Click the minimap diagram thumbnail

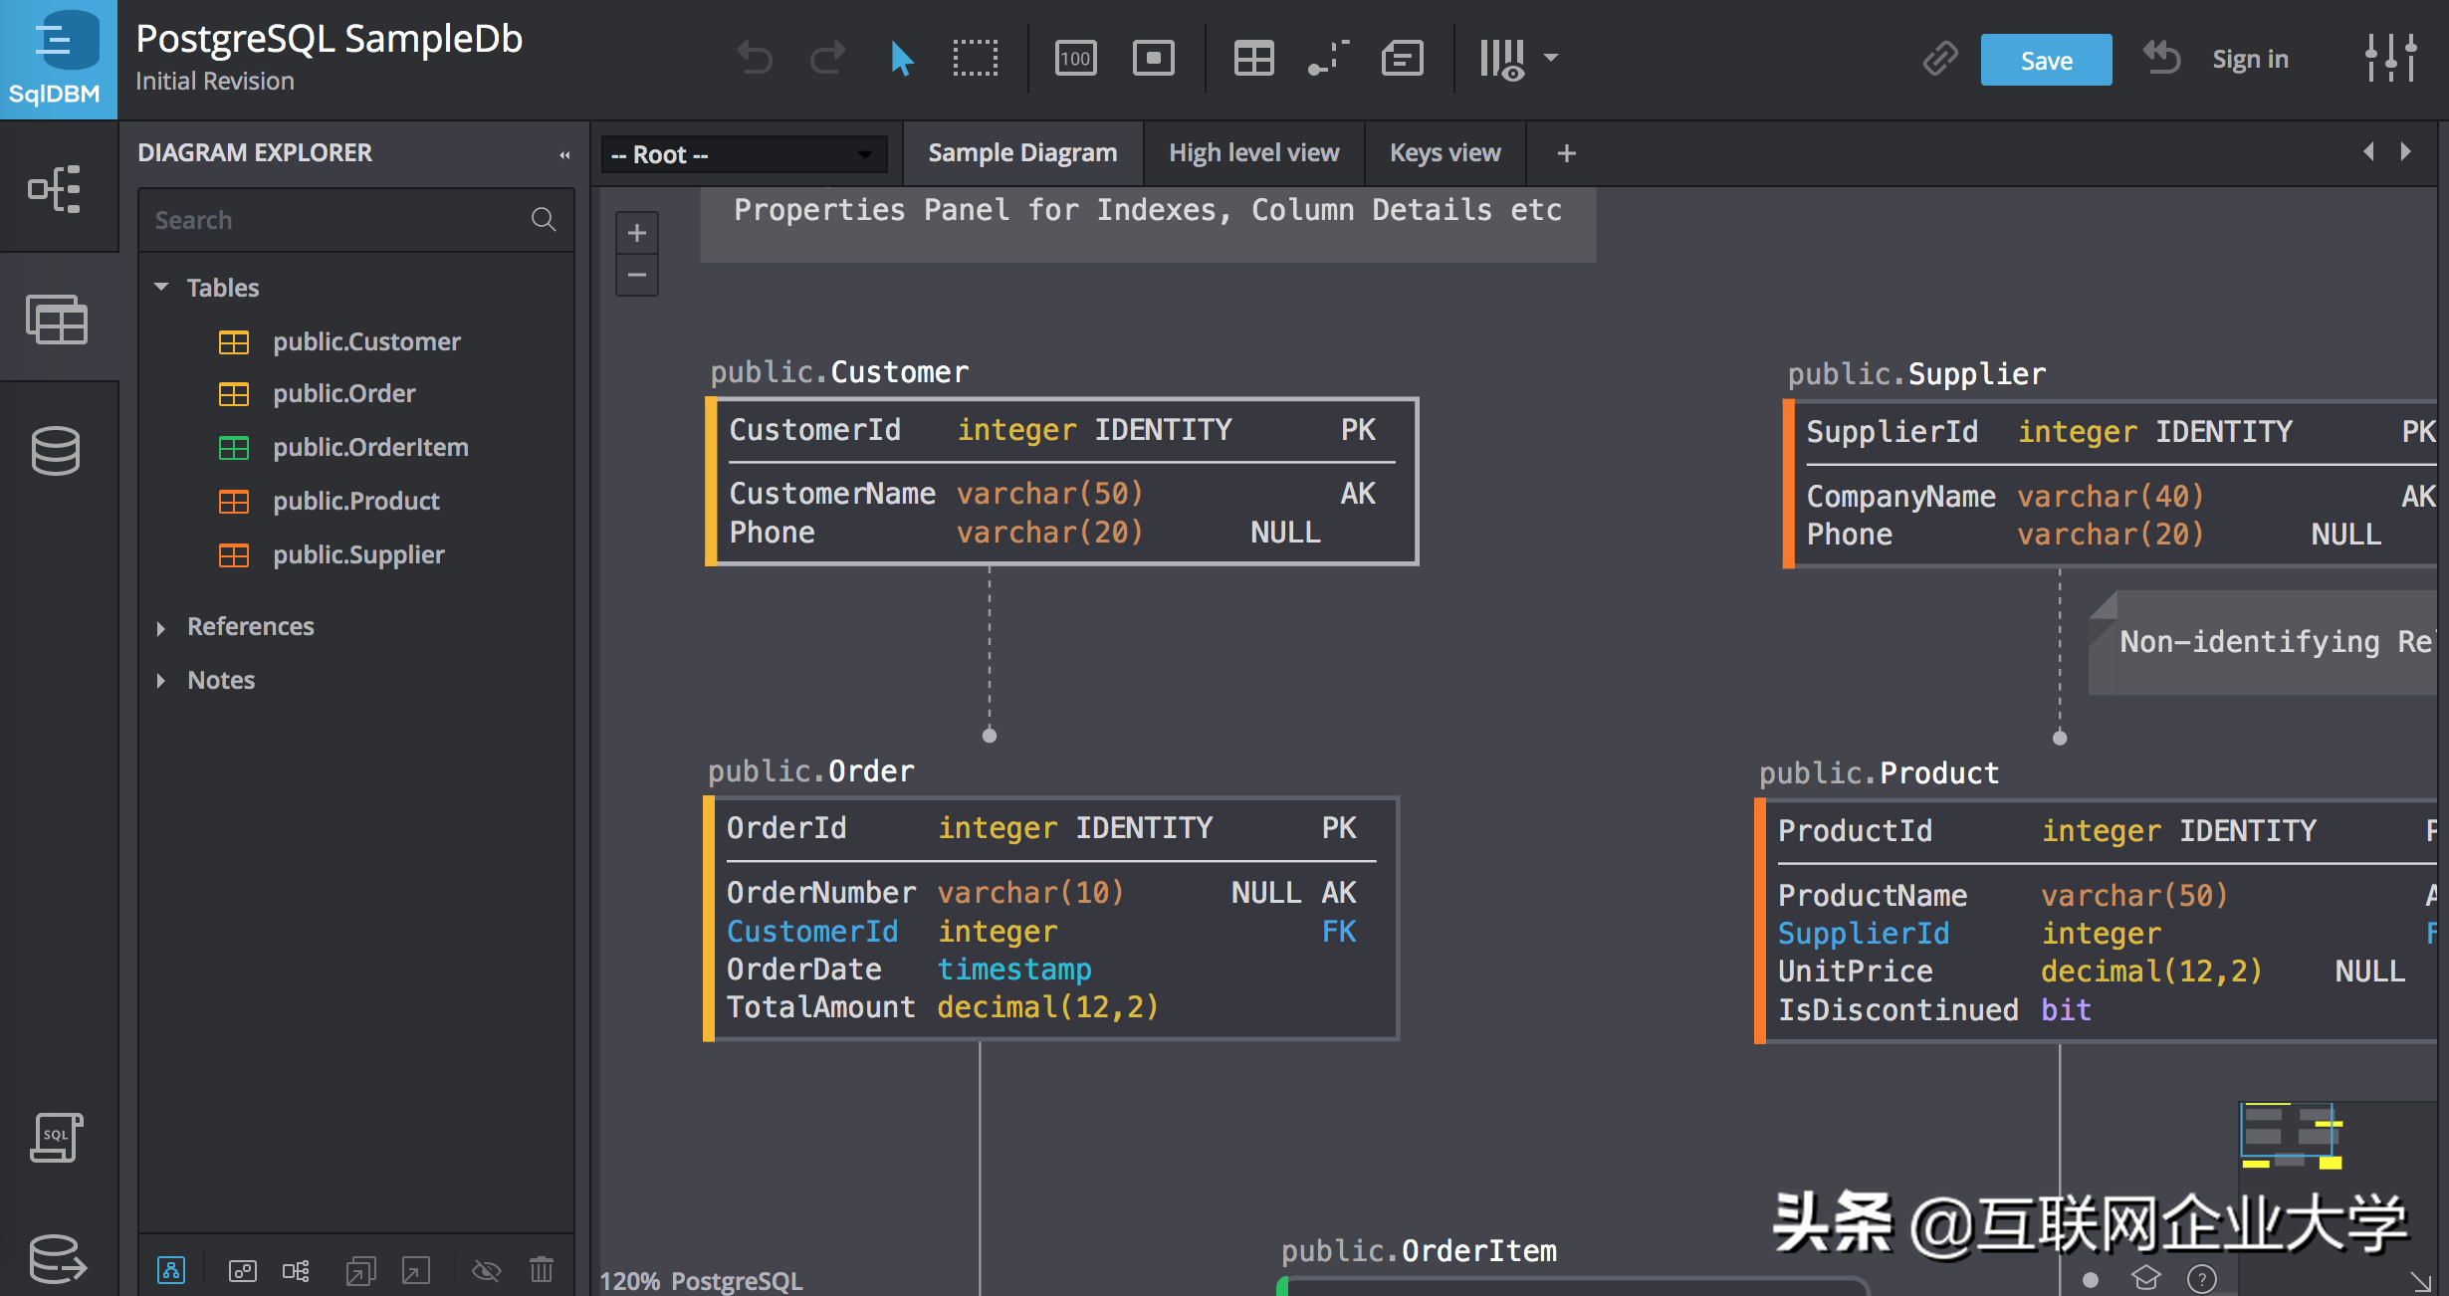(2291, 1136)
